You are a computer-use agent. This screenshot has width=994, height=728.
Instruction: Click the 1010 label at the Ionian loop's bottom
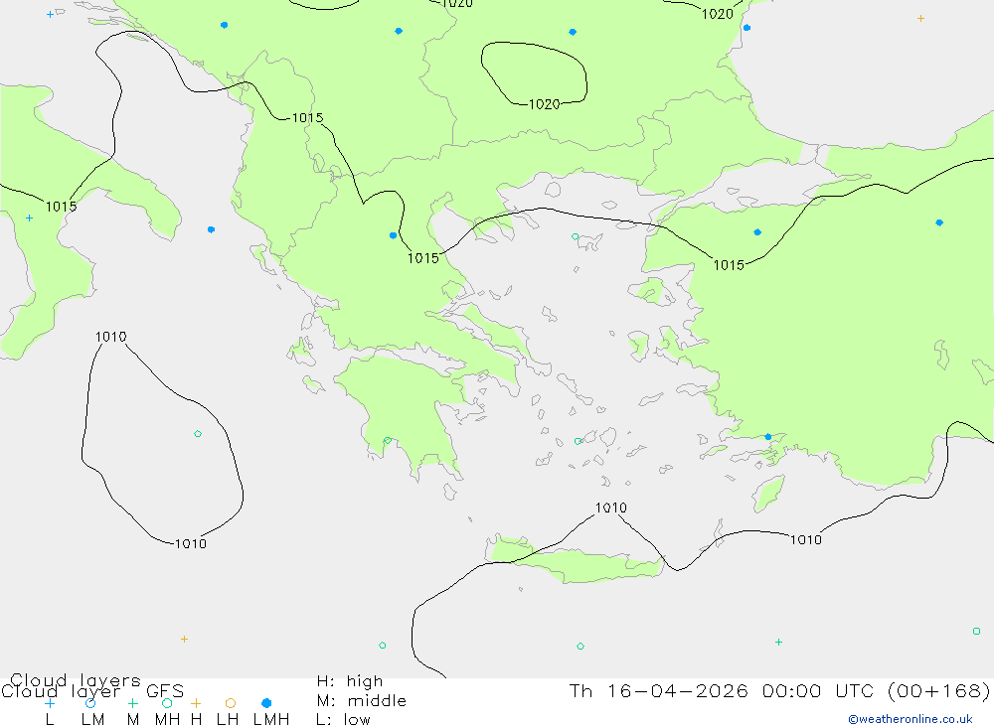point(190,543)
